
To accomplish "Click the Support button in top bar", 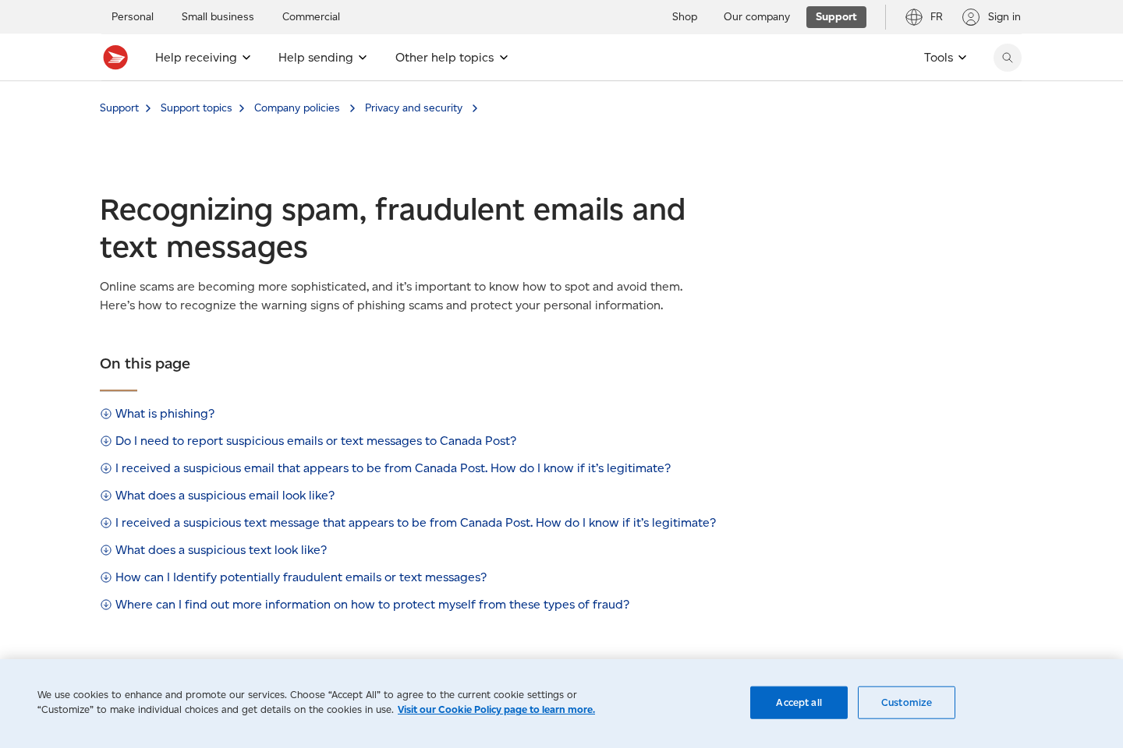I will click(836, 17).
